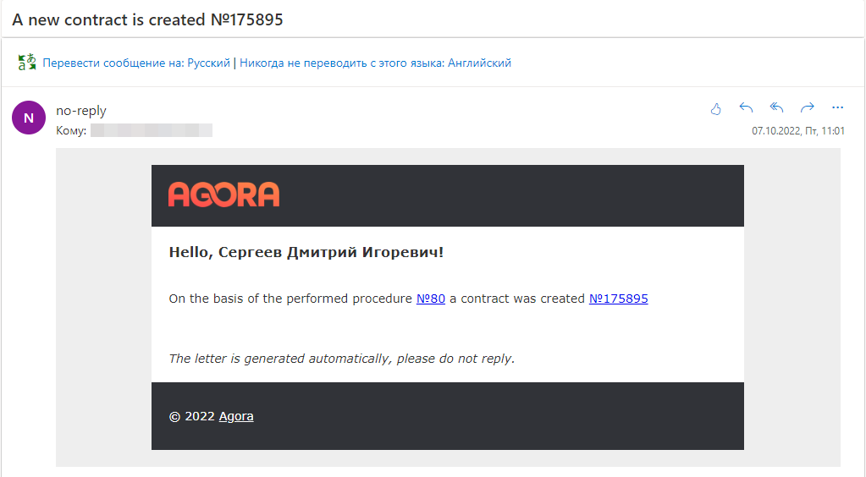Reply to the no-reply message
Image resolution: width=866 pixels, height=477 pixels.
[x=746, y=107]
